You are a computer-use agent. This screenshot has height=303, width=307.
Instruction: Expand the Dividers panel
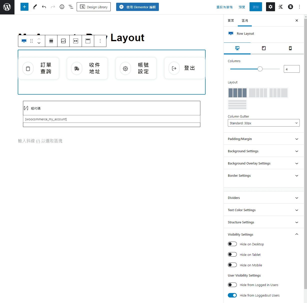264,198
